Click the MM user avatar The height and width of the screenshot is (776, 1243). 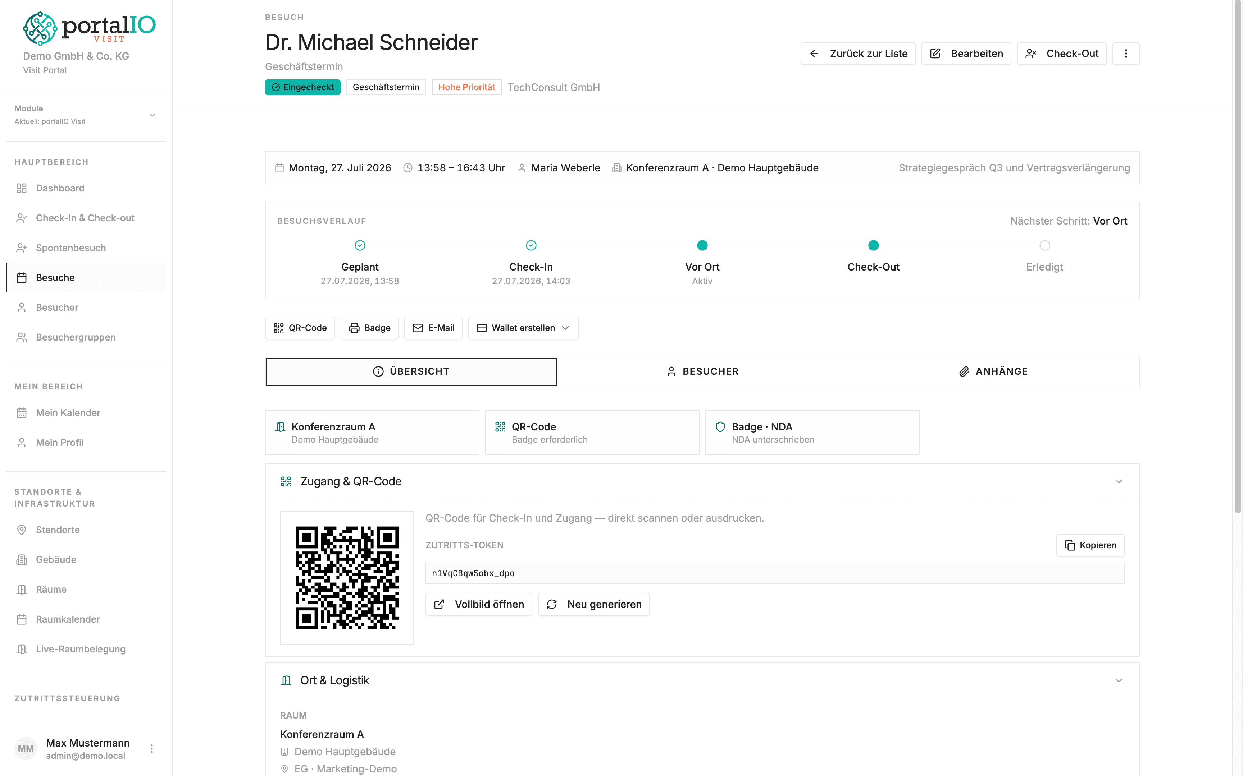click(26, 749)
